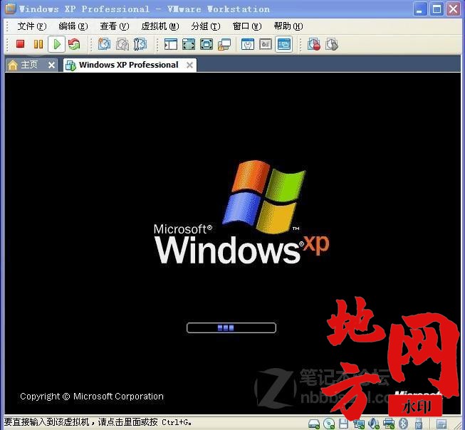Click the record movie icon with red dot
The height and width of the screenshot is (430, 465).
pos(314,44)
